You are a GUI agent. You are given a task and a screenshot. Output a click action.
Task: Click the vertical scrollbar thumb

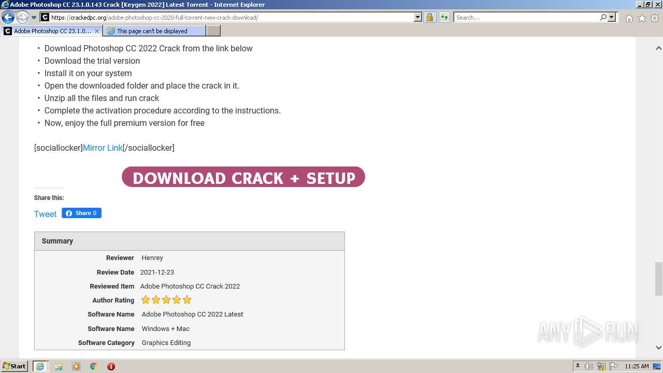(x=658, y=278)
